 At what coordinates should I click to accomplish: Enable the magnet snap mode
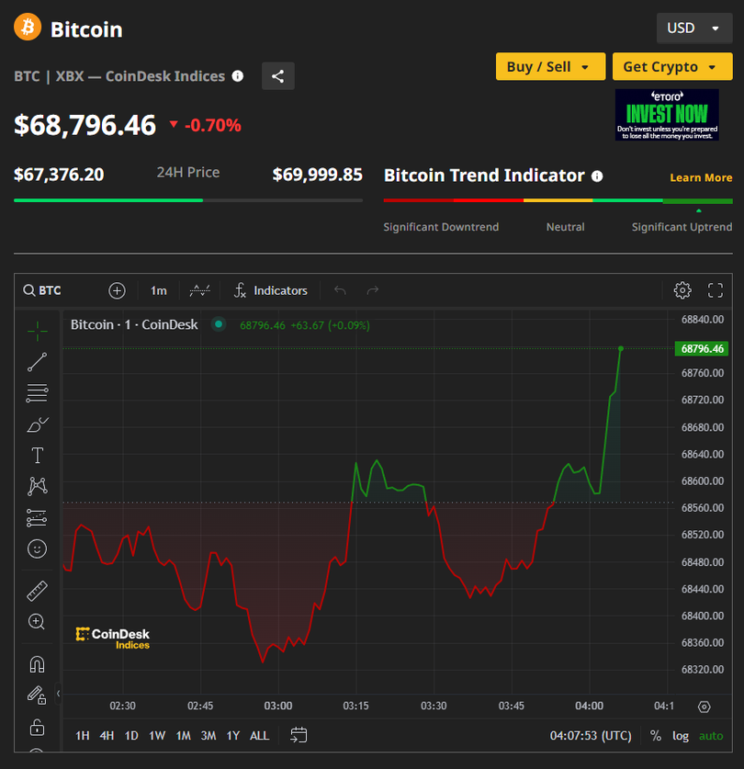[x=37, y=664]
